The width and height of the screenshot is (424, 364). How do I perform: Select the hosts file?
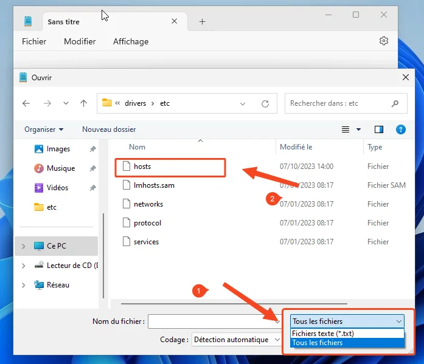pyautogui.click(x=142, y=167)
